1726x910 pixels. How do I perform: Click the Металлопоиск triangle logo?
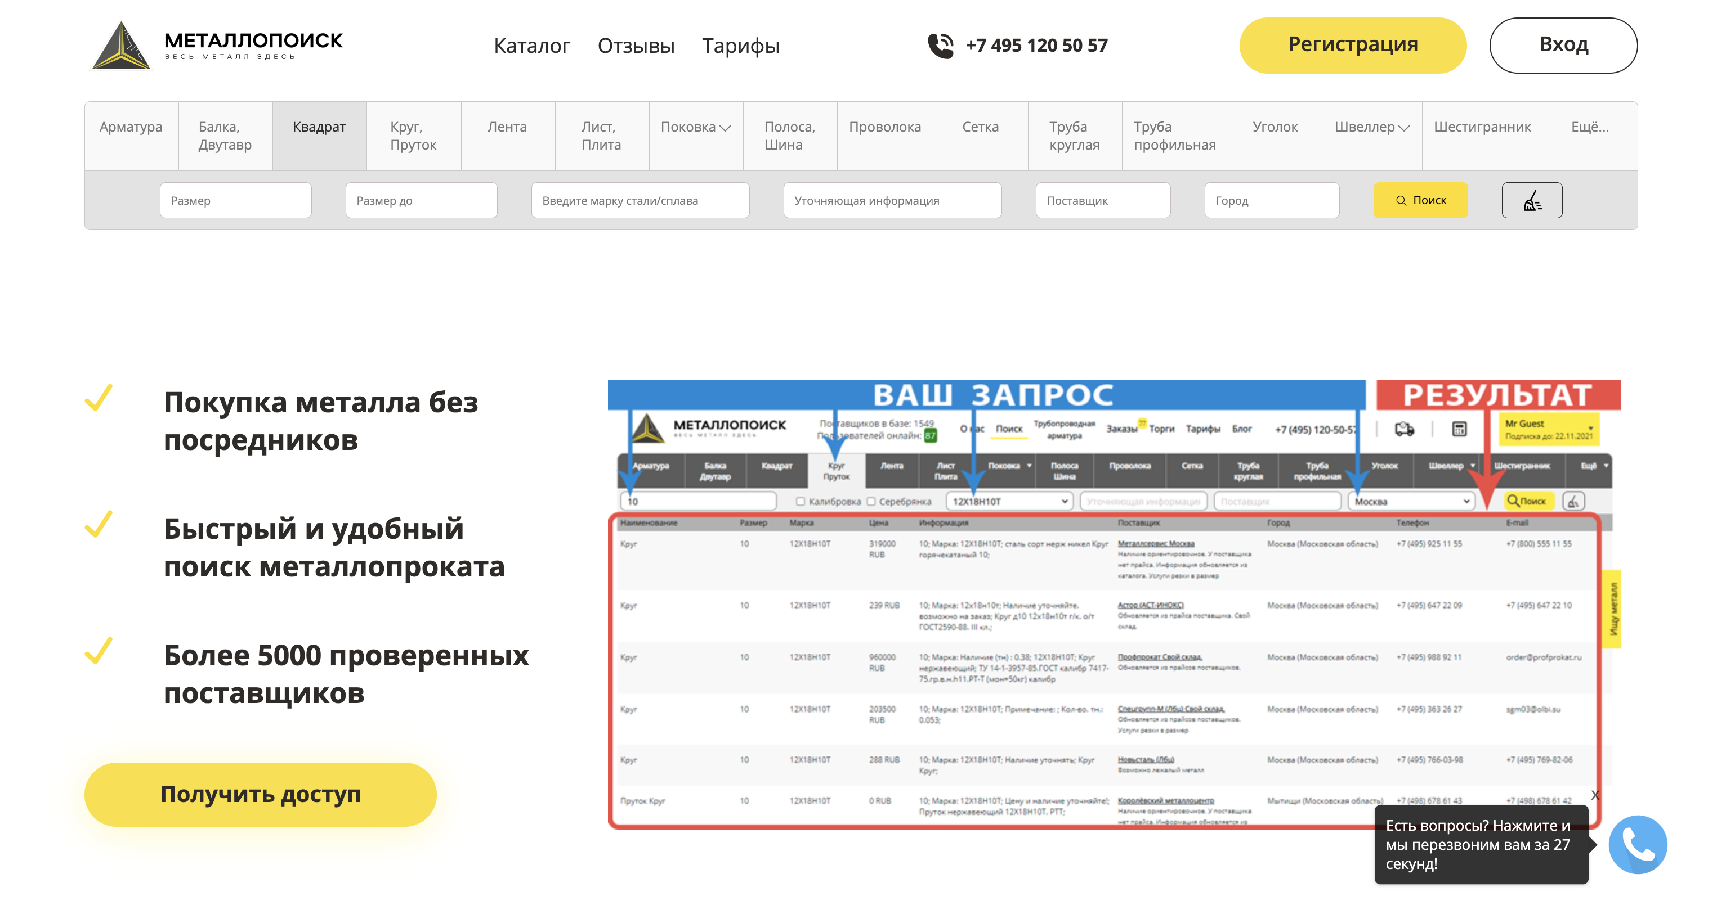[121, 46]
